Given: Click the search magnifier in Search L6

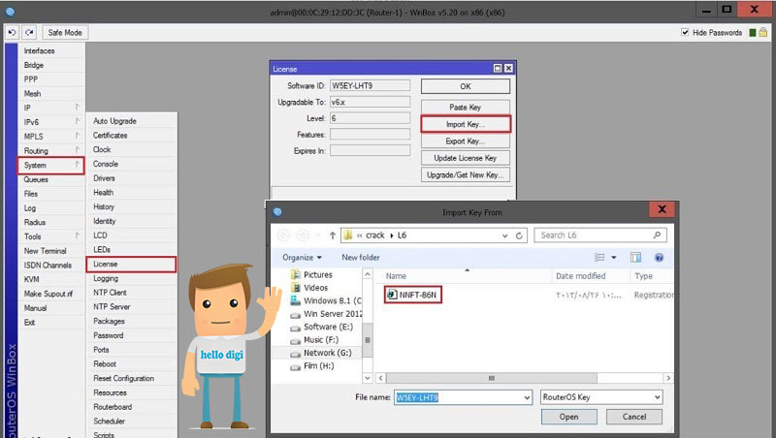Looking at the screenshot, I should [x=657, y=235].
